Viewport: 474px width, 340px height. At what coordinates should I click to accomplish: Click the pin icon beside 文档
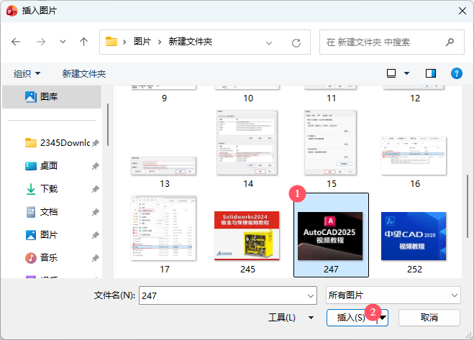pyautogui.click(x=96, y=212)
